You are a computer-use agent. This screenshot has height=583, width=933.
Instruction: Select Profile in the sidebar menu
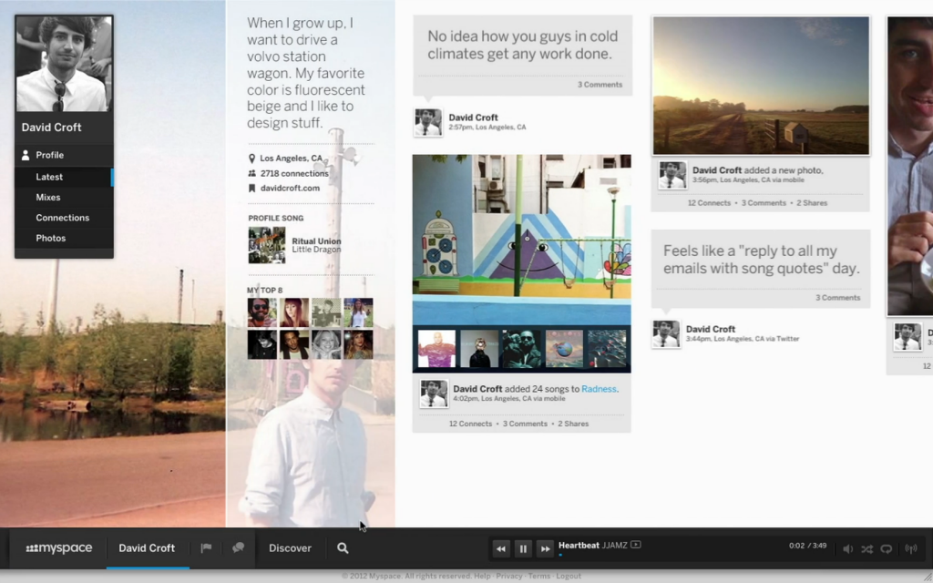[x=65, y=155]
